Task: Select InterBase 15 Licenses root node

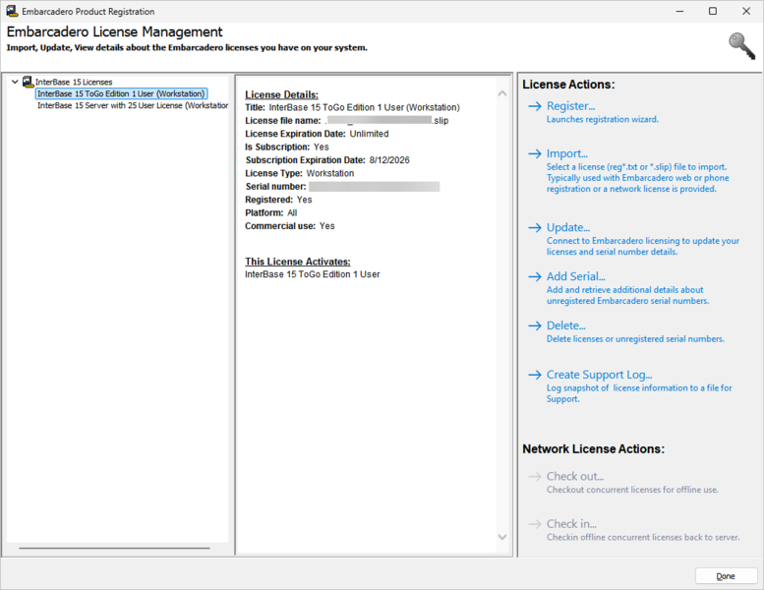Action: pos(74,82)
